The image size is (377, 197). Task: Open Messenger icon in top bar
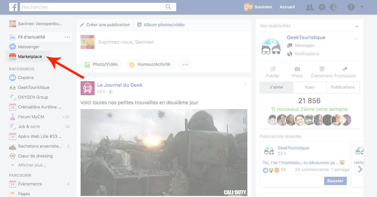point(322,7)
